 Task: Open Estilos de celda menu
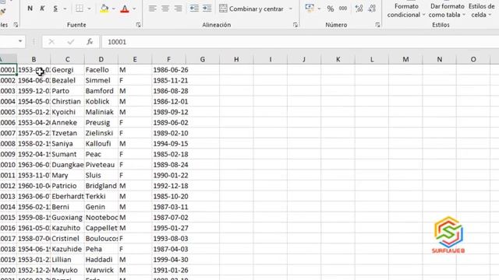[x=481, y=10]
